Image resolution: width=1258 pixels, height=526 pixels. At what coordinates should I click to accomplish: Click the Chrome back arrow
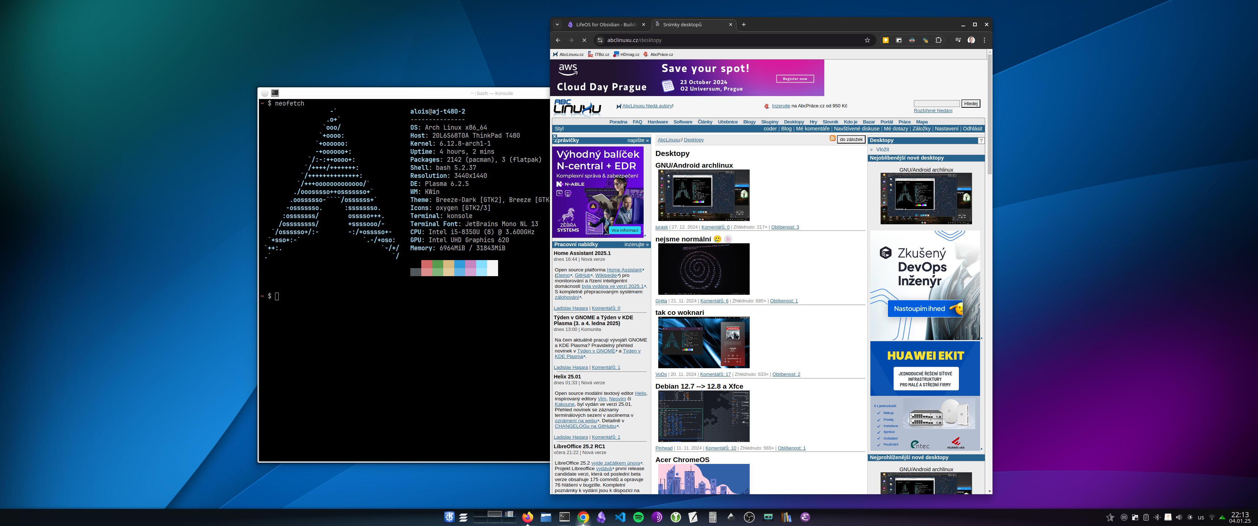[x=558, y=40]
